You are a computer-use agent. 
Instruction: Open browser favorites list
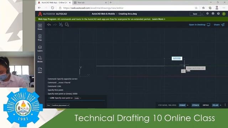click(x=203, y=8)
